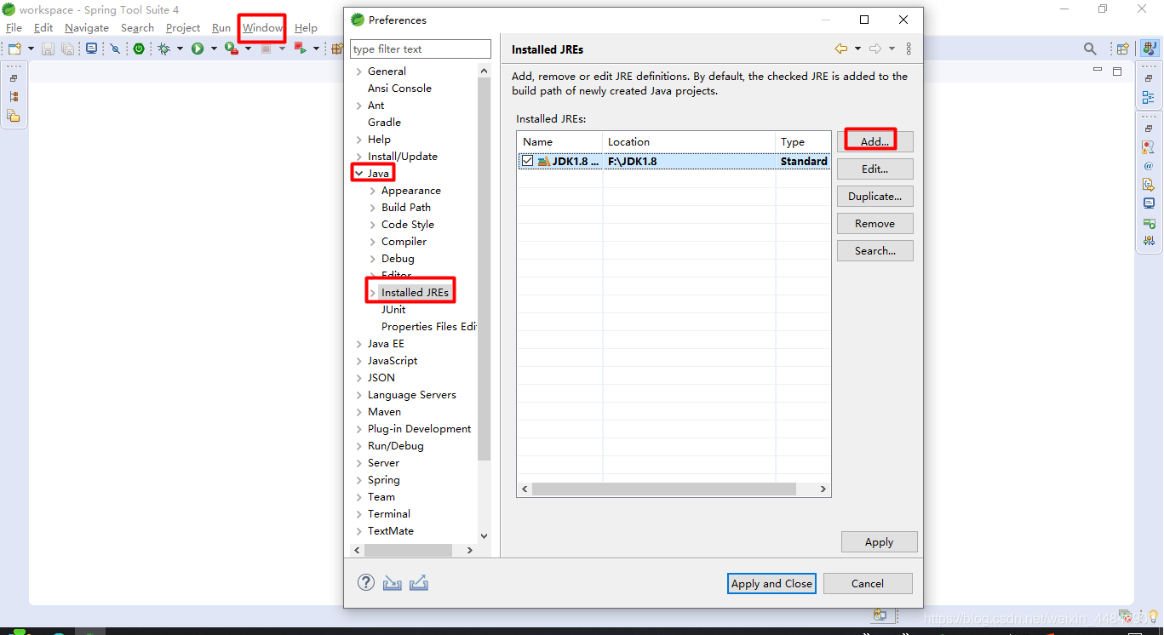Click the Add... button
This screenshot has height=635, width=1164.
tap(875, 141)
